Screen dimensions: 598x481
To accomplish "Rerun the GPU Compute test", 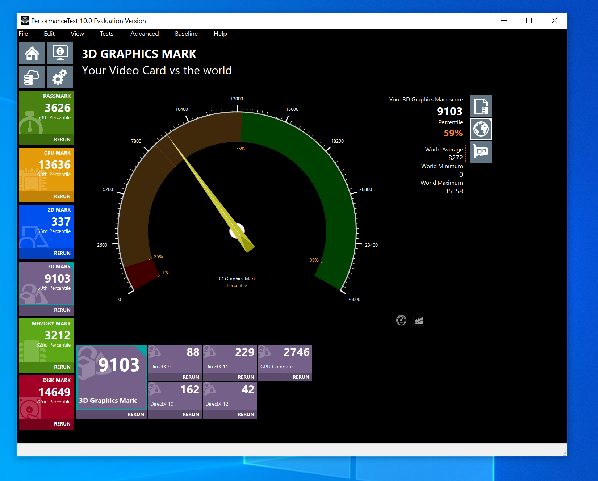I will click(301, 377).
